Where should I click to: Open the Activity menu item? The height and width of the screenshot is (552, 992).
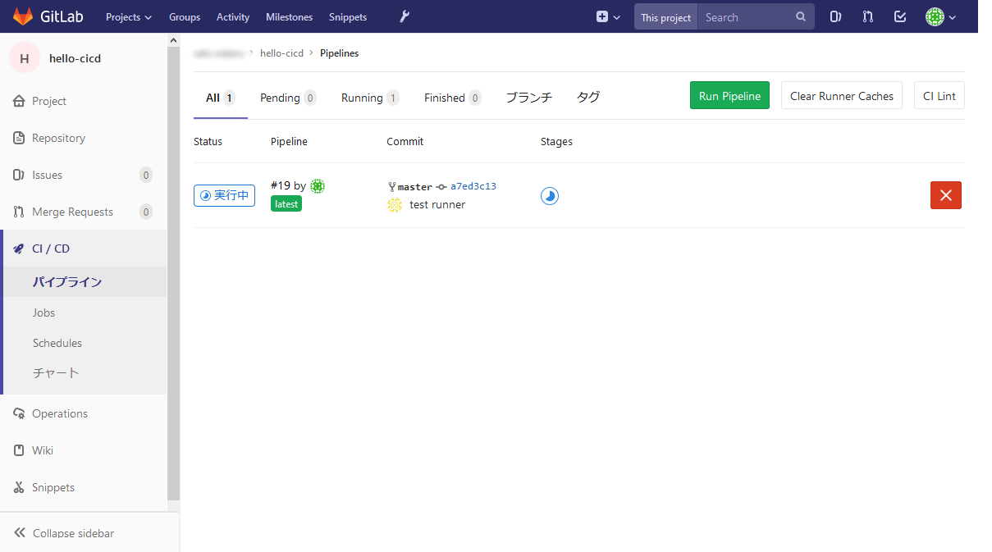pyautogui.click(x=232, y=16)
